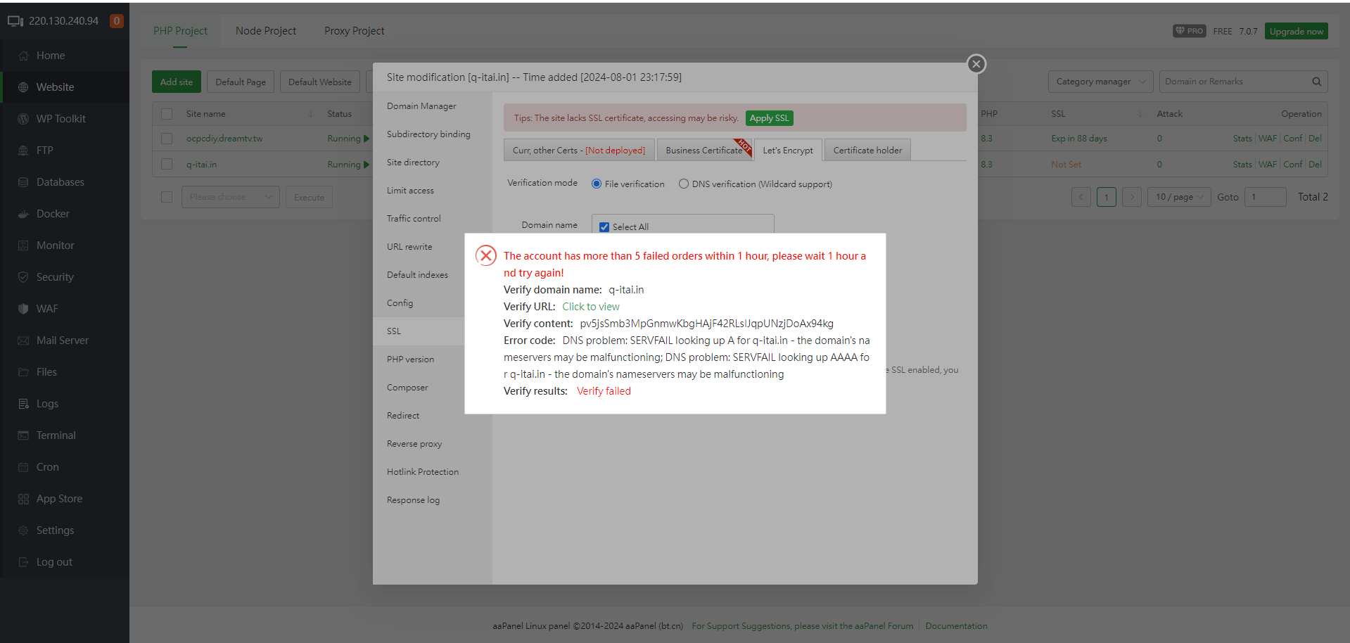The image size is (1350, 643).
Task: Open the Logs sidebar icon
Action: (23, 404)
